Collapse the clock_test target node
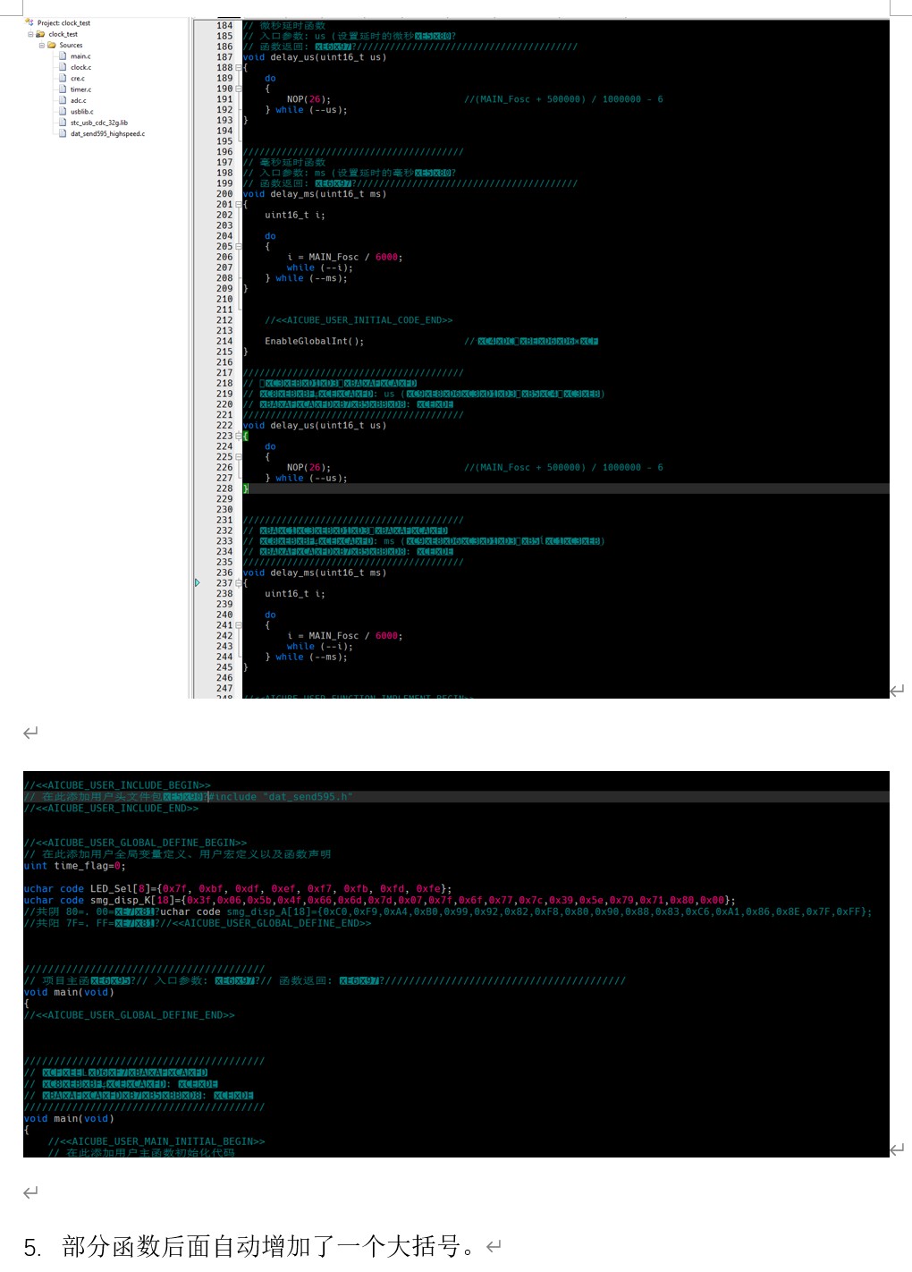The width and height of the screenshot is (912, 1272). (x=30, y=34)
